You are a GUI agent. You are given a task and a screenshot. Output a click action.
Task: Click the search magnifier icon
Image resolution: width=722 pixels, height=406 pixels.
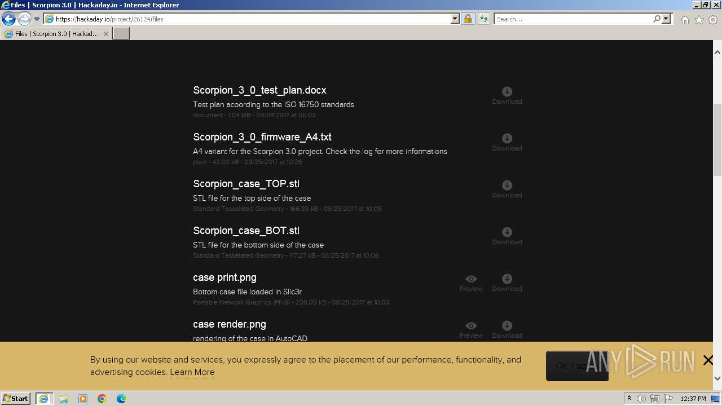tap(657, 19)
